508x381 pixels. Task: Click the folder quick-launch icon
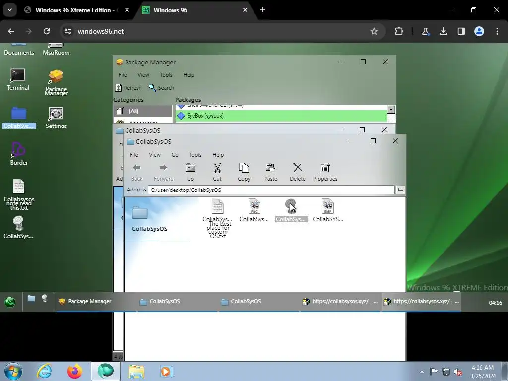click(x=31, y=298)
